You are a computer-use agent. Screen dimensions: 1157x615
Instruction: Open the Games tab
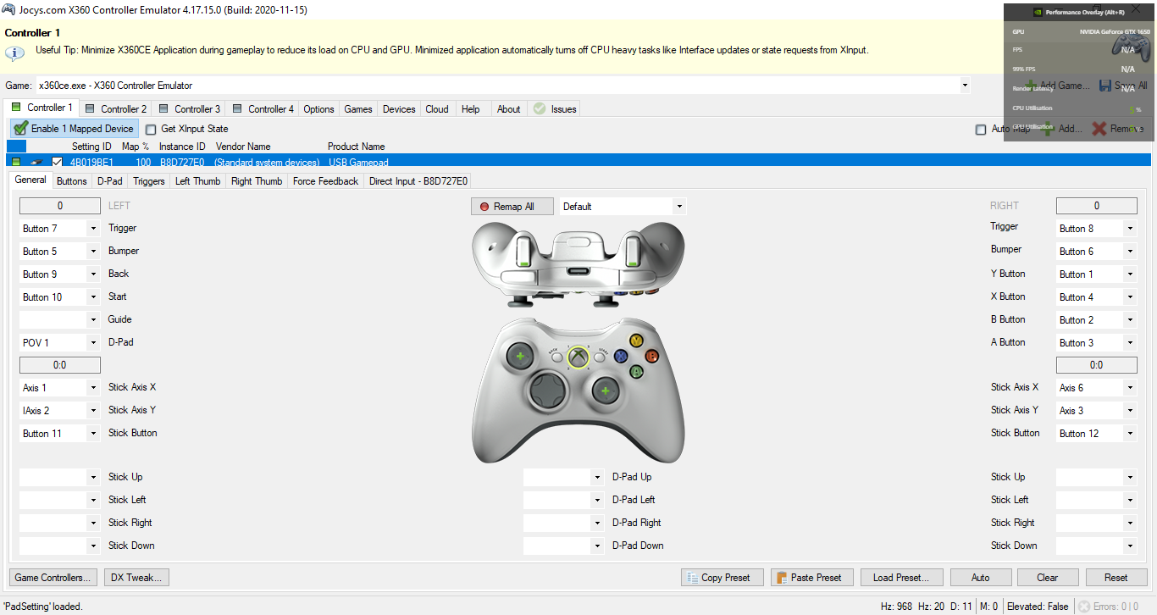click(358, 108)
